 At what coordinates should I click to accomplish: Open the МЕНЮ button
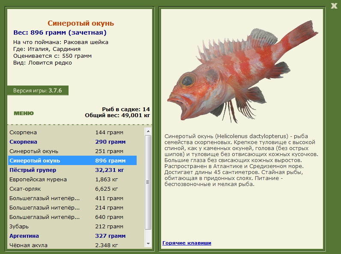(24, 113)
